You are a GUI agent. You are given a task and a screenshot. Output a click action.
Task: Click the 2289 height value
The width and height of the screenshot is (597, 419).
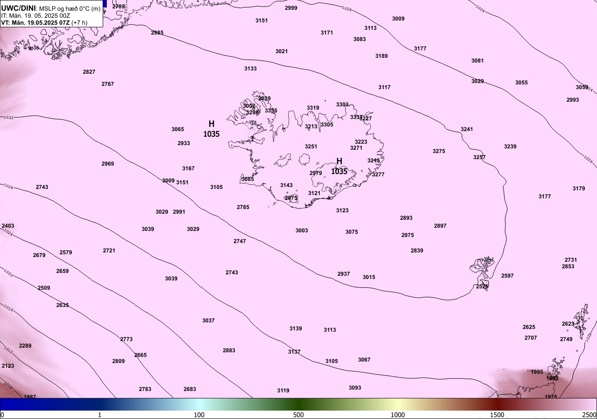coord(25,346)
